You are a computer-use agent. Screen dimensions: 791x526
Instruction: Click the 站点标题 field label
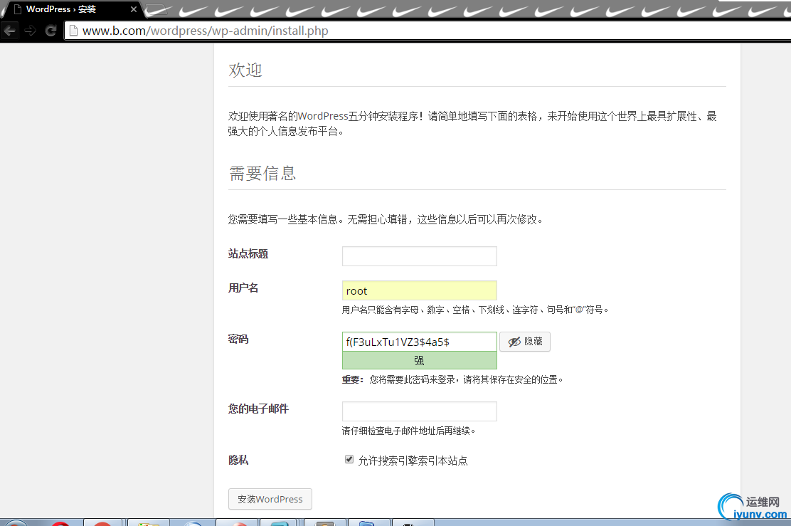tap(248, 254)
